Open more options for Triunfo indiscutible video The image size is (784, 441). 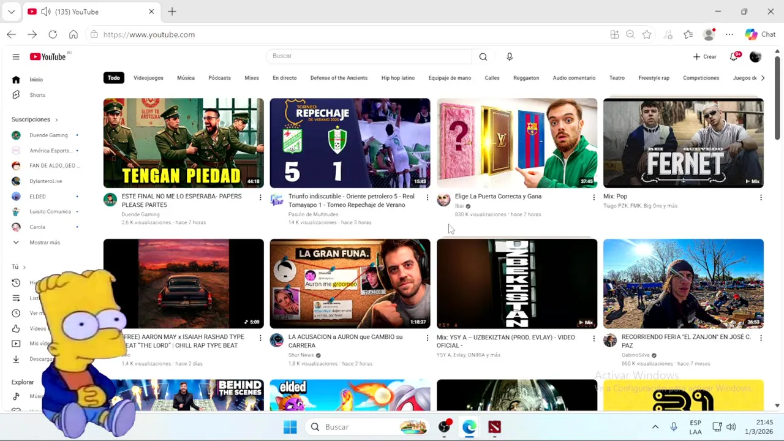(x=427, y=197)
